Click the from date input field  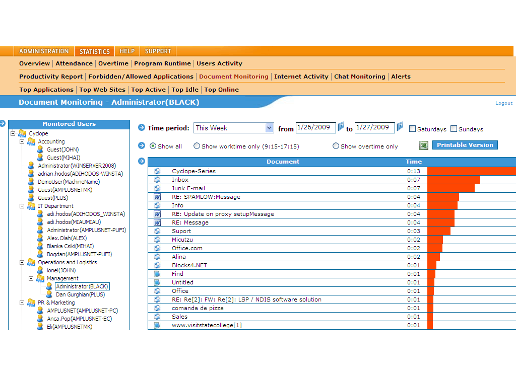(x=315, y=127)
